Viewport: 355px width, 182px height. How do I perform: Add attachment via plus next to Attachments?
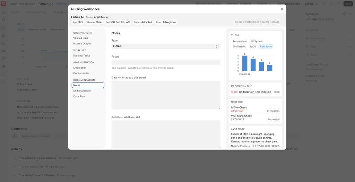pos(350,38)
